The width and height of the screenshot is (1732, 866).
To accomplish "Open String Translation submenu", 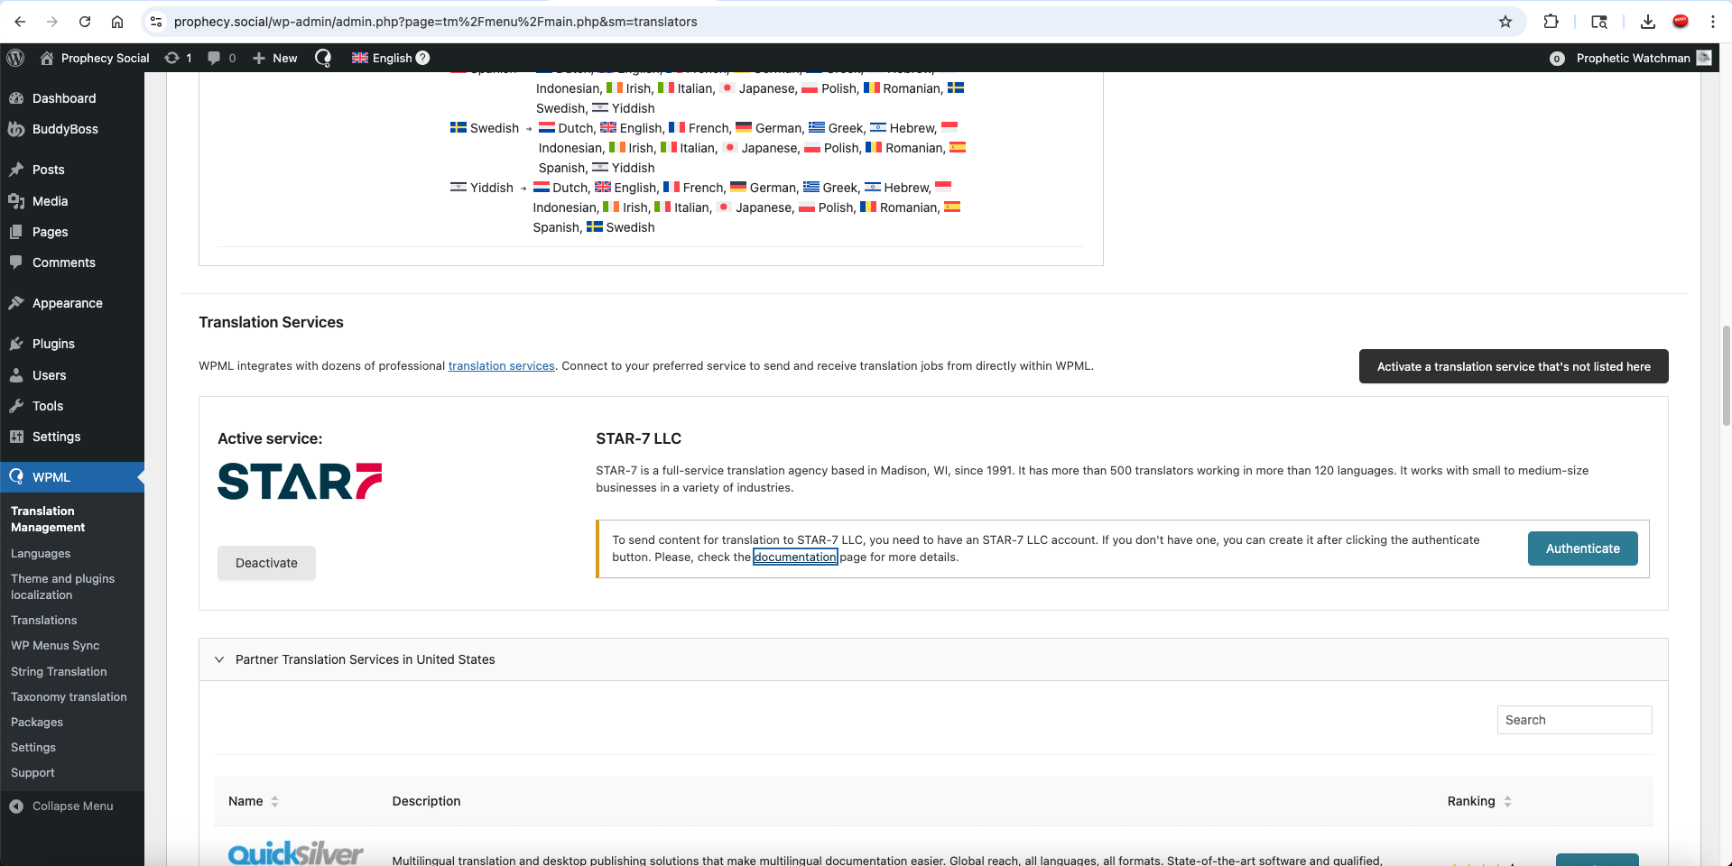I will pos(59,672).
